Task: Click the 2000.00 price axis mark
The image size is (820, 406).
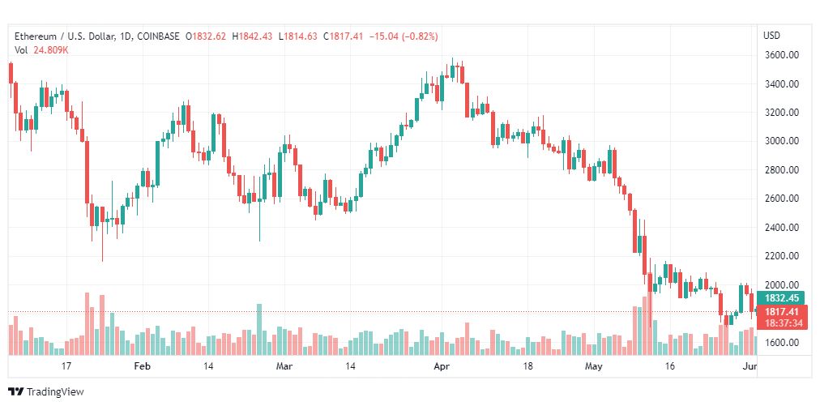Action: coord(782,284)
